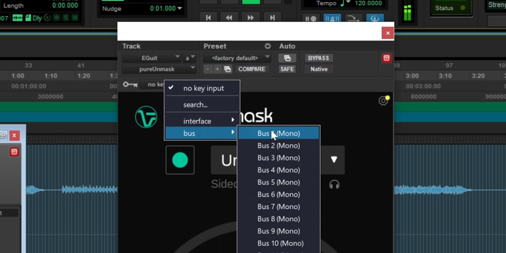Select Bus 9 (Mono)

(279, 231)
